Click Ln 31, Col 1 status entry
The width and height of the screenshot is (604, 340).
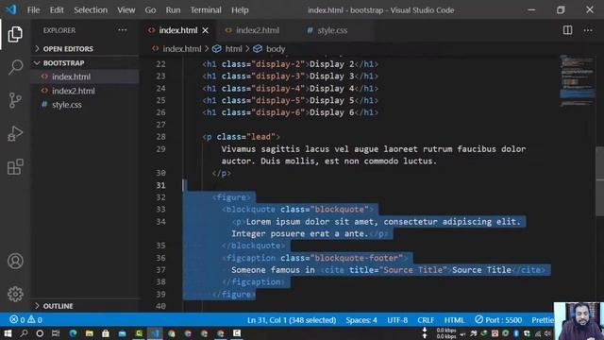pyautogui.click(x=292, y=320)
